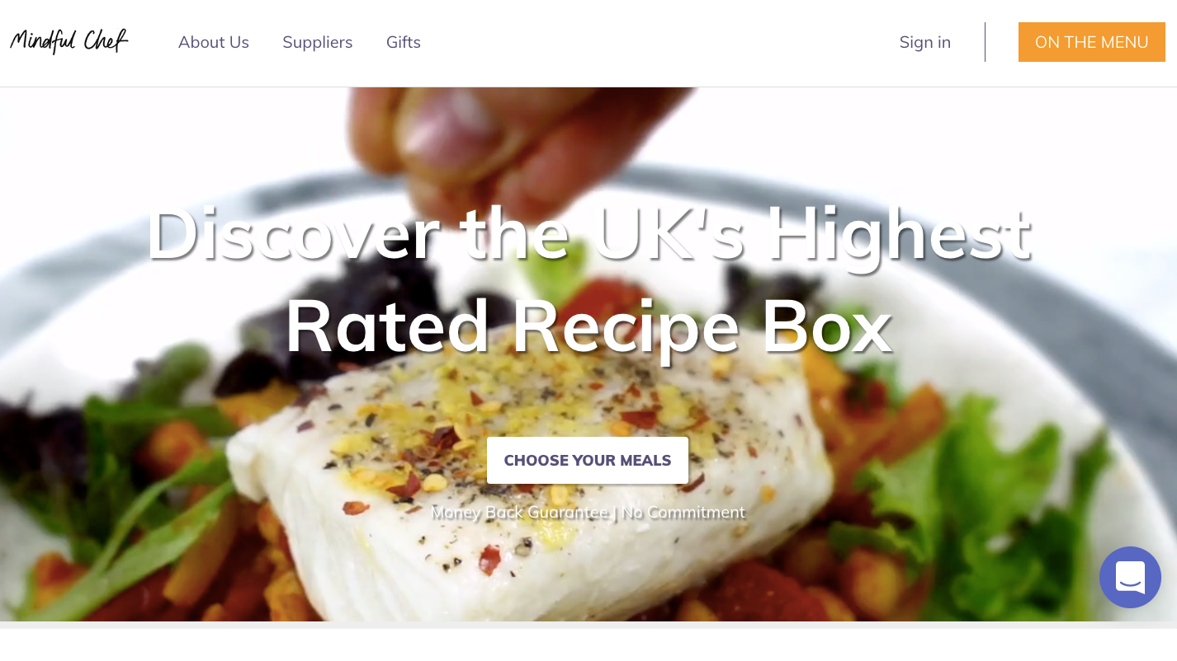1177x661 pixels.
Task: Select the Money Back Guarantee text
Action: 519,513
